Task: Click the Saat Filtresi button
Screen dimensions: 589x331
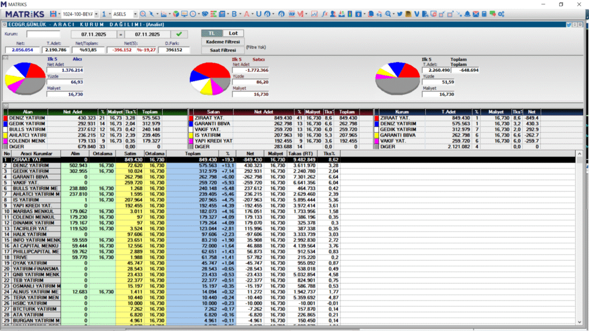Action: 222,50
